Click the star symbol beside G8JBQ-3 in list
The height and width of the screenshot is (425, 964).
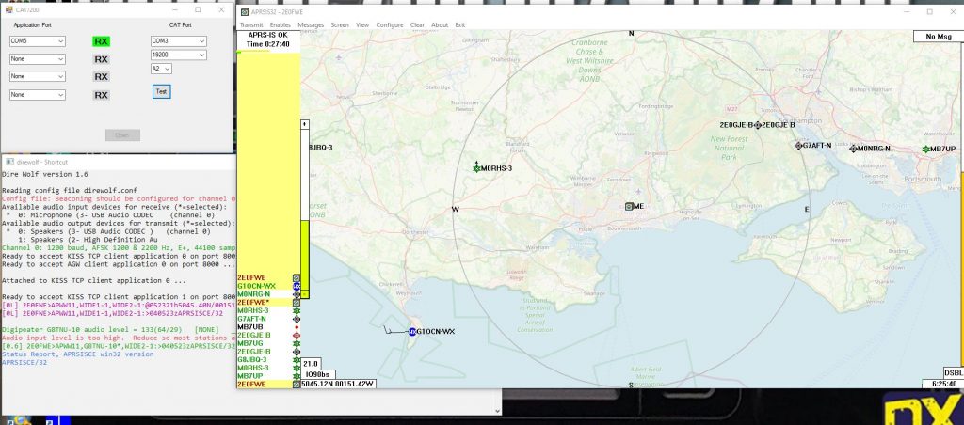[x=297, y=359]
